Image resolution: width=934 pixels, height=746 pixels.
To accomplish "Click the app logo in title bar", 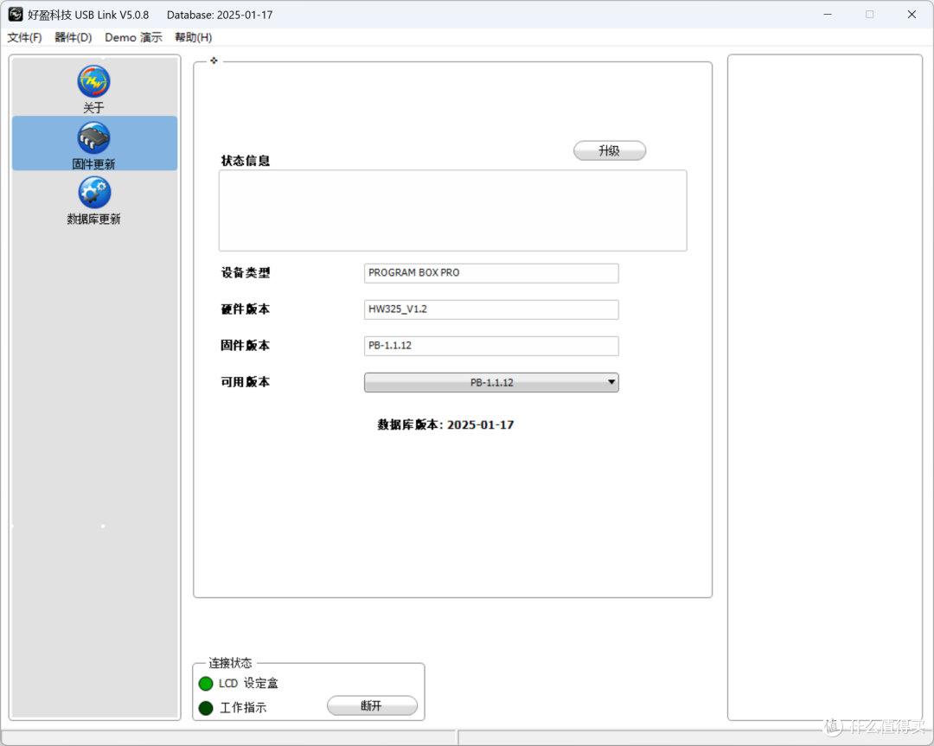I will [x=16, y=15].
